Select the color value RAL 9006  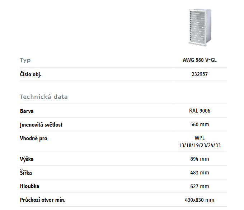pyautogui.click(x=200, y=111)
